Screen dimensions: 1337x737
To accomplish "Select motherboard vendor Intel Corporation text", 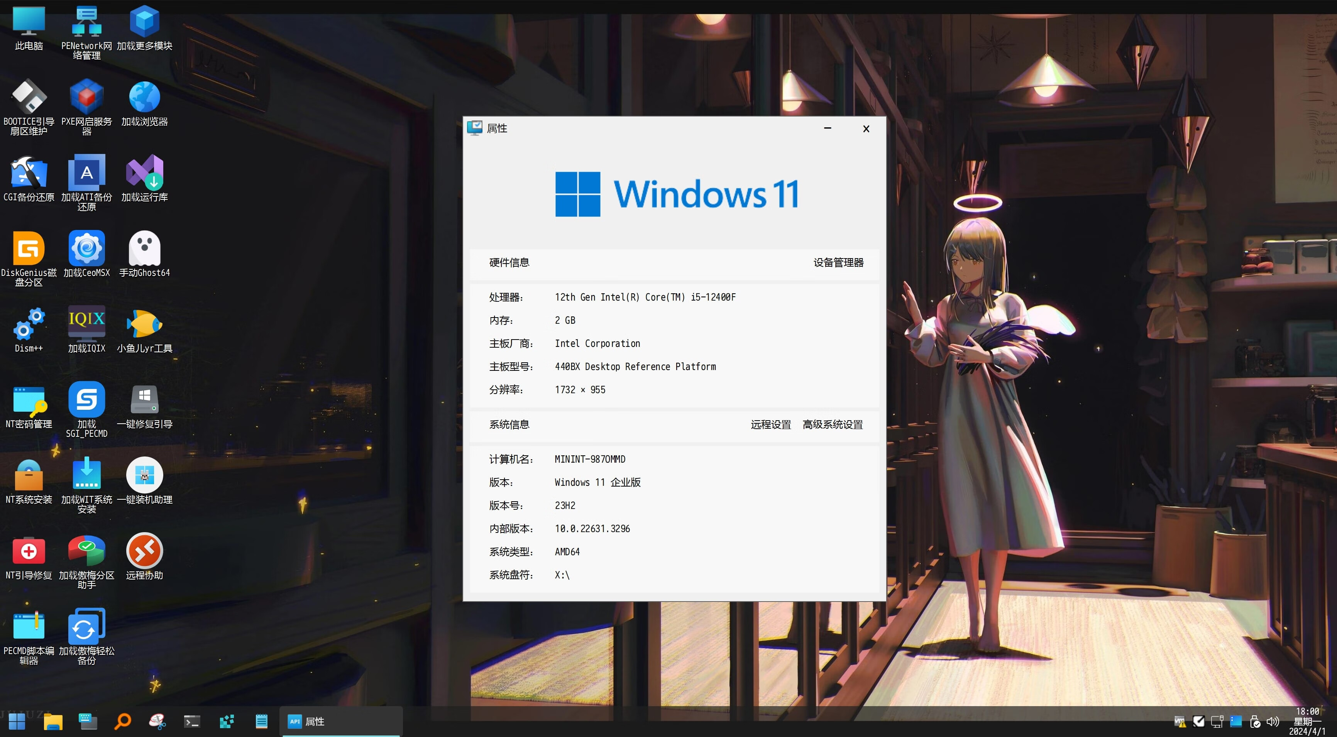I will (x=597, y=343).
